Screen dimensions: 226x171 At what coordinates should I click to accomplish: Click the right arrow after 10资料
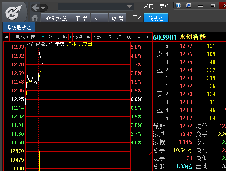[89, 37]
